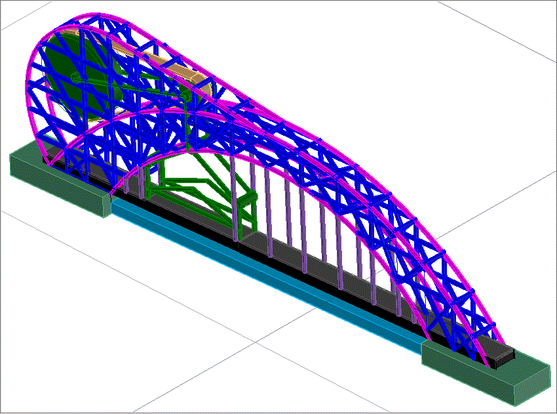Pick the cyan longitudinal girder

point(267,276)
